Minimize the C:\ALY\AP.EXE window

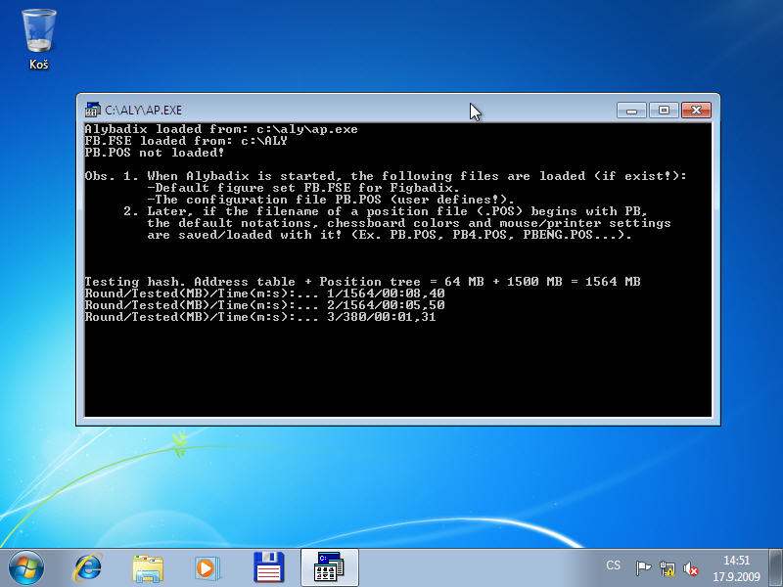click(631, 111)
